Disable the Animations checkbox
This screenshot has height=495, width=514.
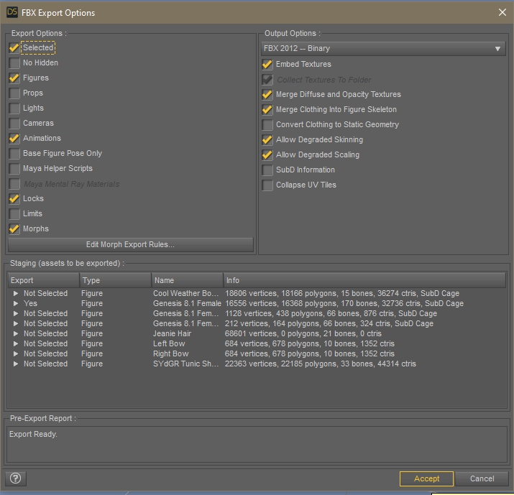(x=14, y=138)
